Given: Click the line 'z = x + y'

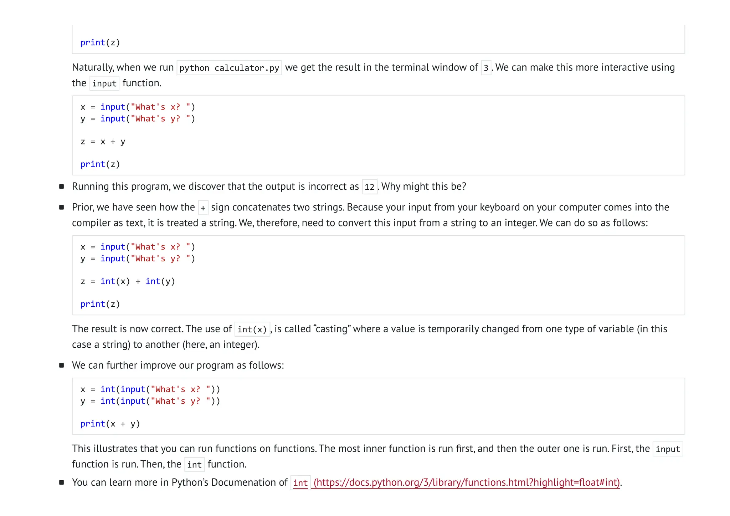Looking at the screenshot, I should [x=103, y=142].
